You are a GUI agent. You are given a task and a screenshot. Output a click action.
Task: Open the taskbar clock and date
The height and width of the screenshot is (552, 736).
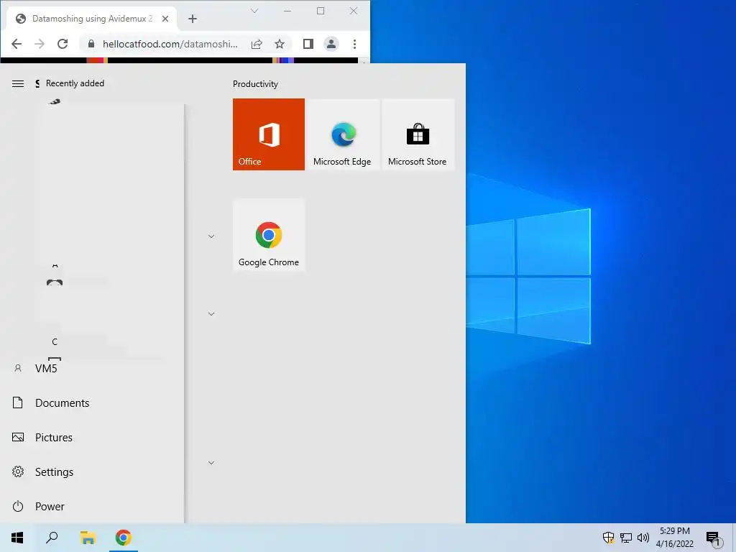(x=675, y=538)
